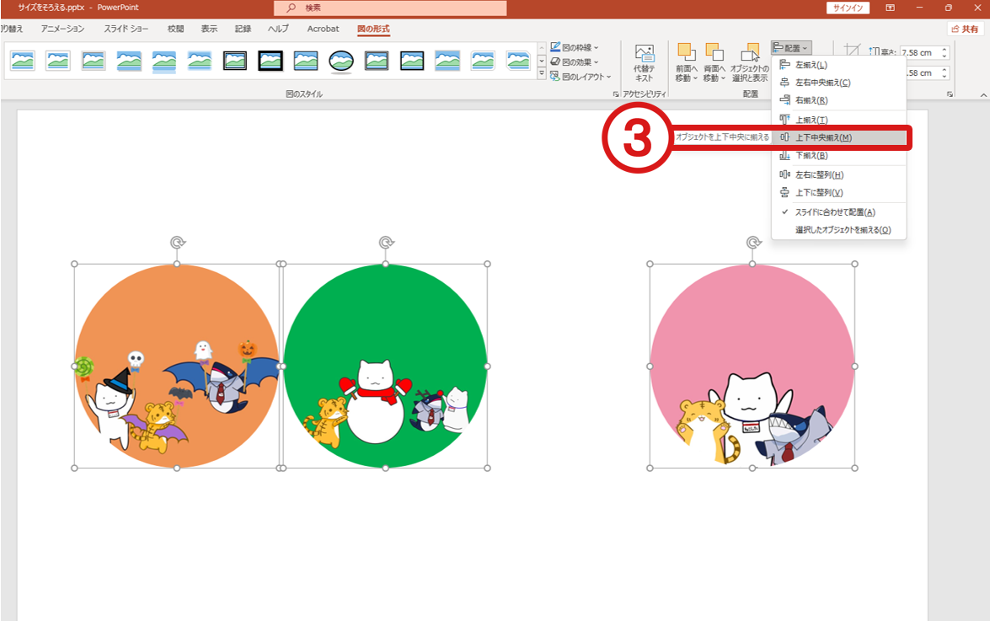
Task: Collapse the ribbon with the chevron
Action: point(983,94)
